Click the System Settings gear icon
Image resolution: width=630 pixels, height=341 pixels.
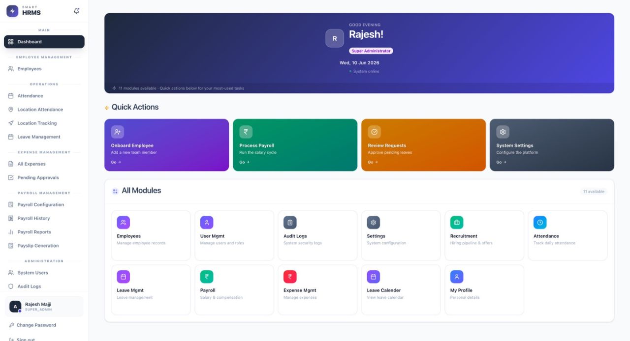[x=503, y=132]
